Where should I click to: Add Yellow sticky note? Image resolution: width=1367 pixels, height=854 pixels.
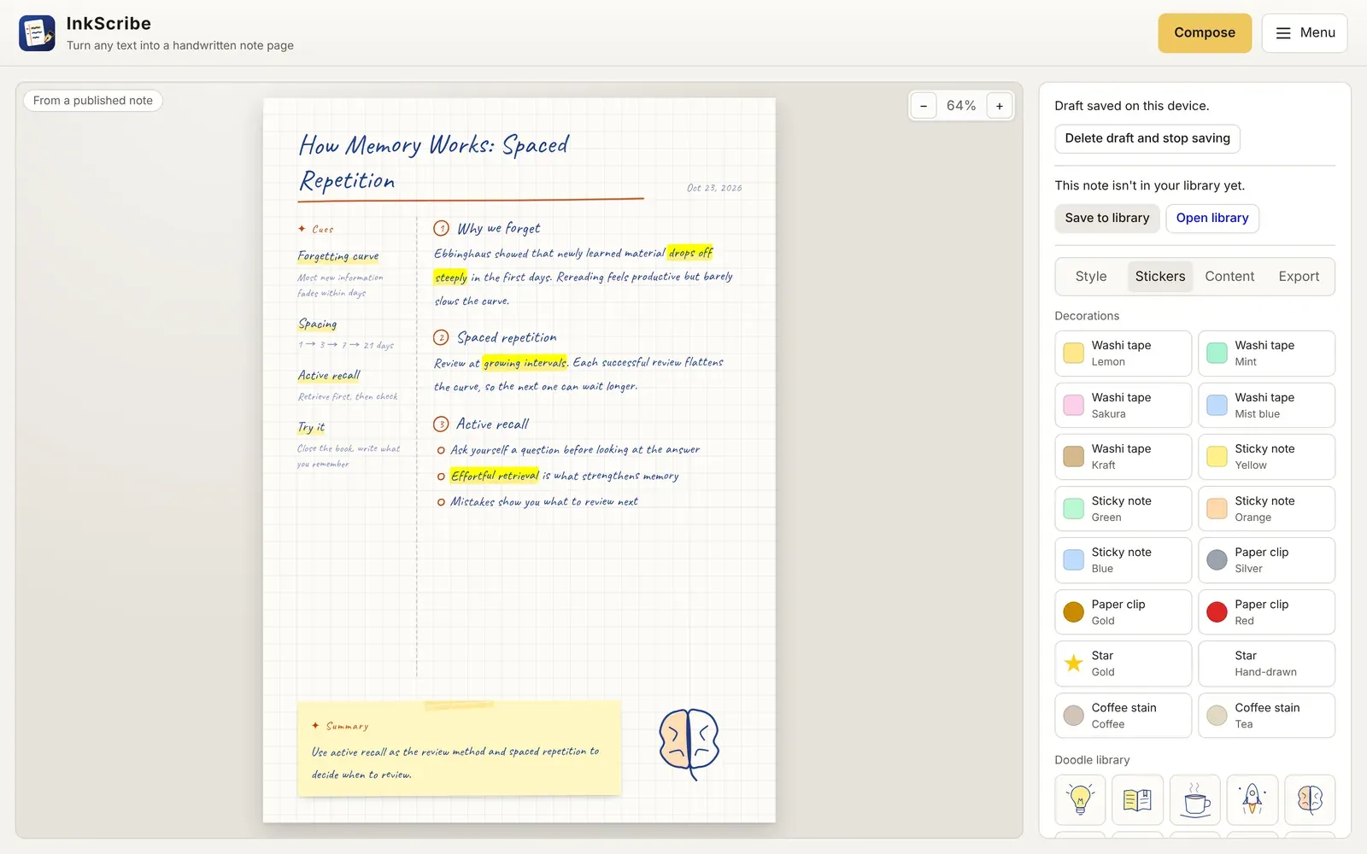[x=1266, y=457]
